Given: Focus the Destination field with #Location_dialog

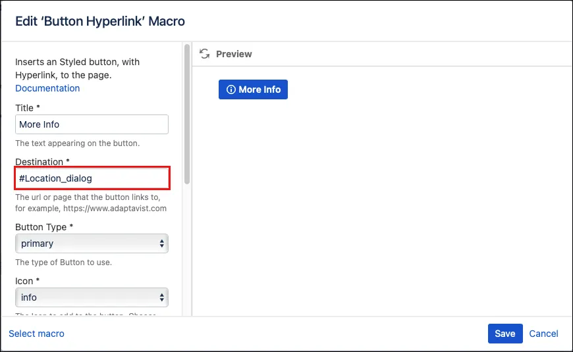Looking at the screenshot, I should click(x=92, y=178).
